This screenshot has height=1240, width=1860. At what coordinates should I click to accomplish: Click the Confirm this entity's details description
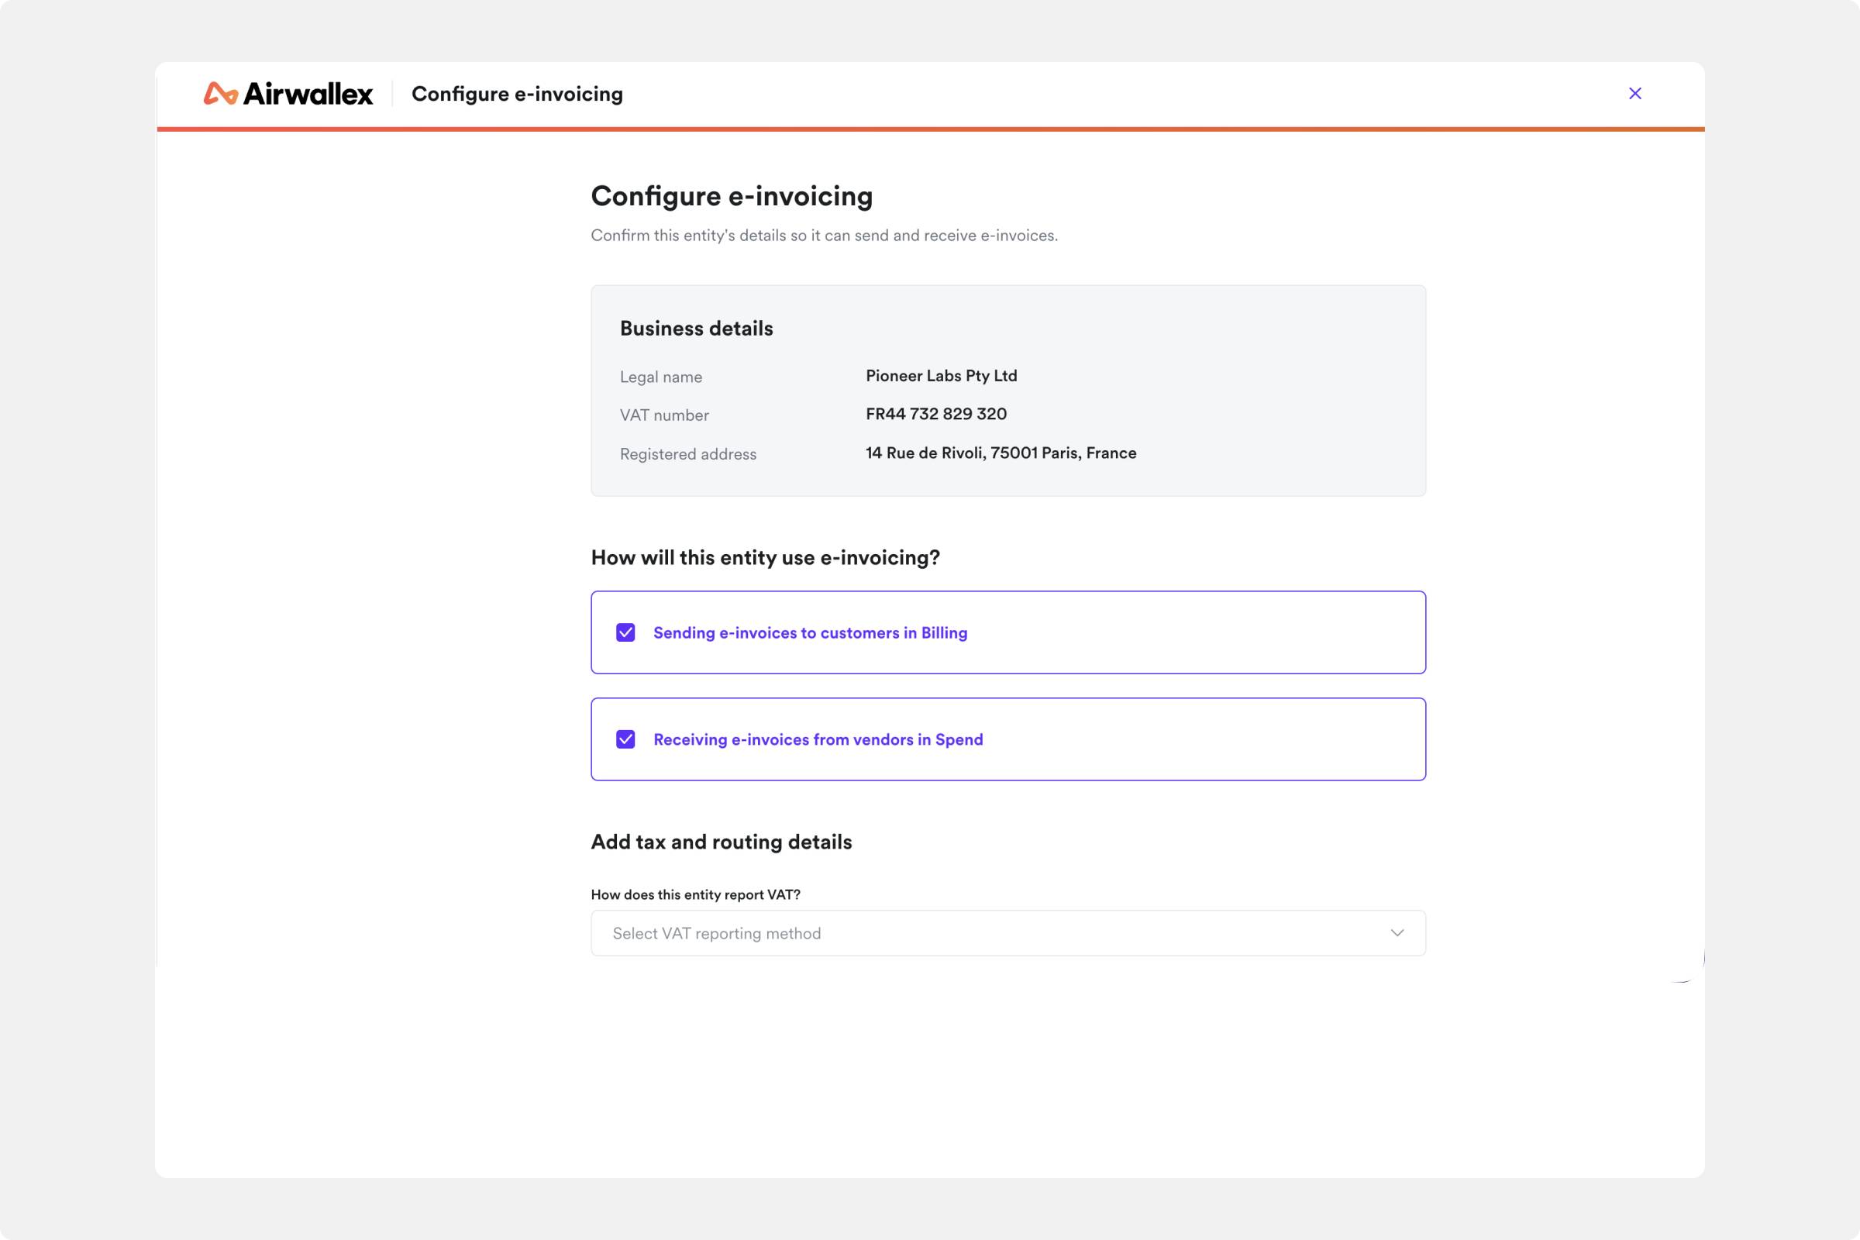click(x=824, y=236)
